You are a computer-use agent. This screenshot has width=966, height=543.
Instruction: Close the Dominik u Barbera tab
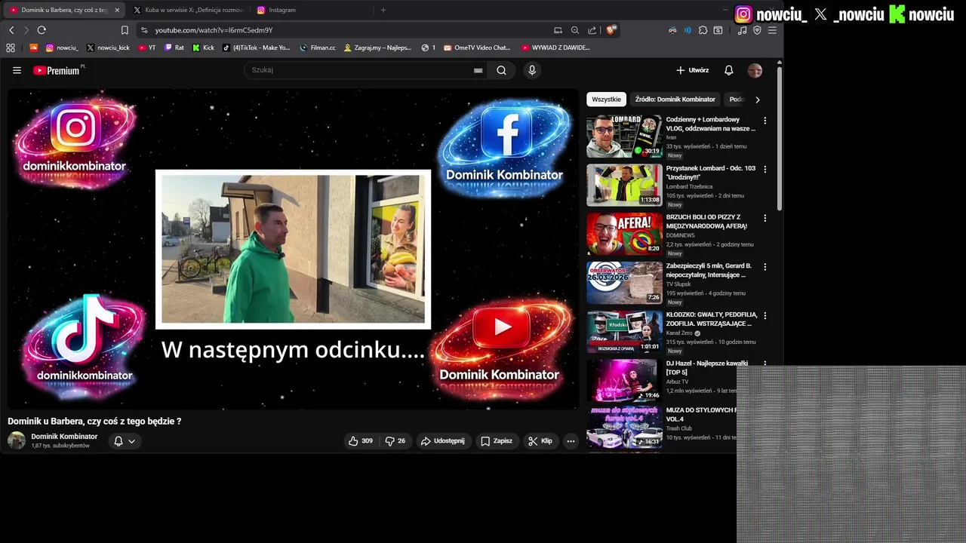coord(117,10)
